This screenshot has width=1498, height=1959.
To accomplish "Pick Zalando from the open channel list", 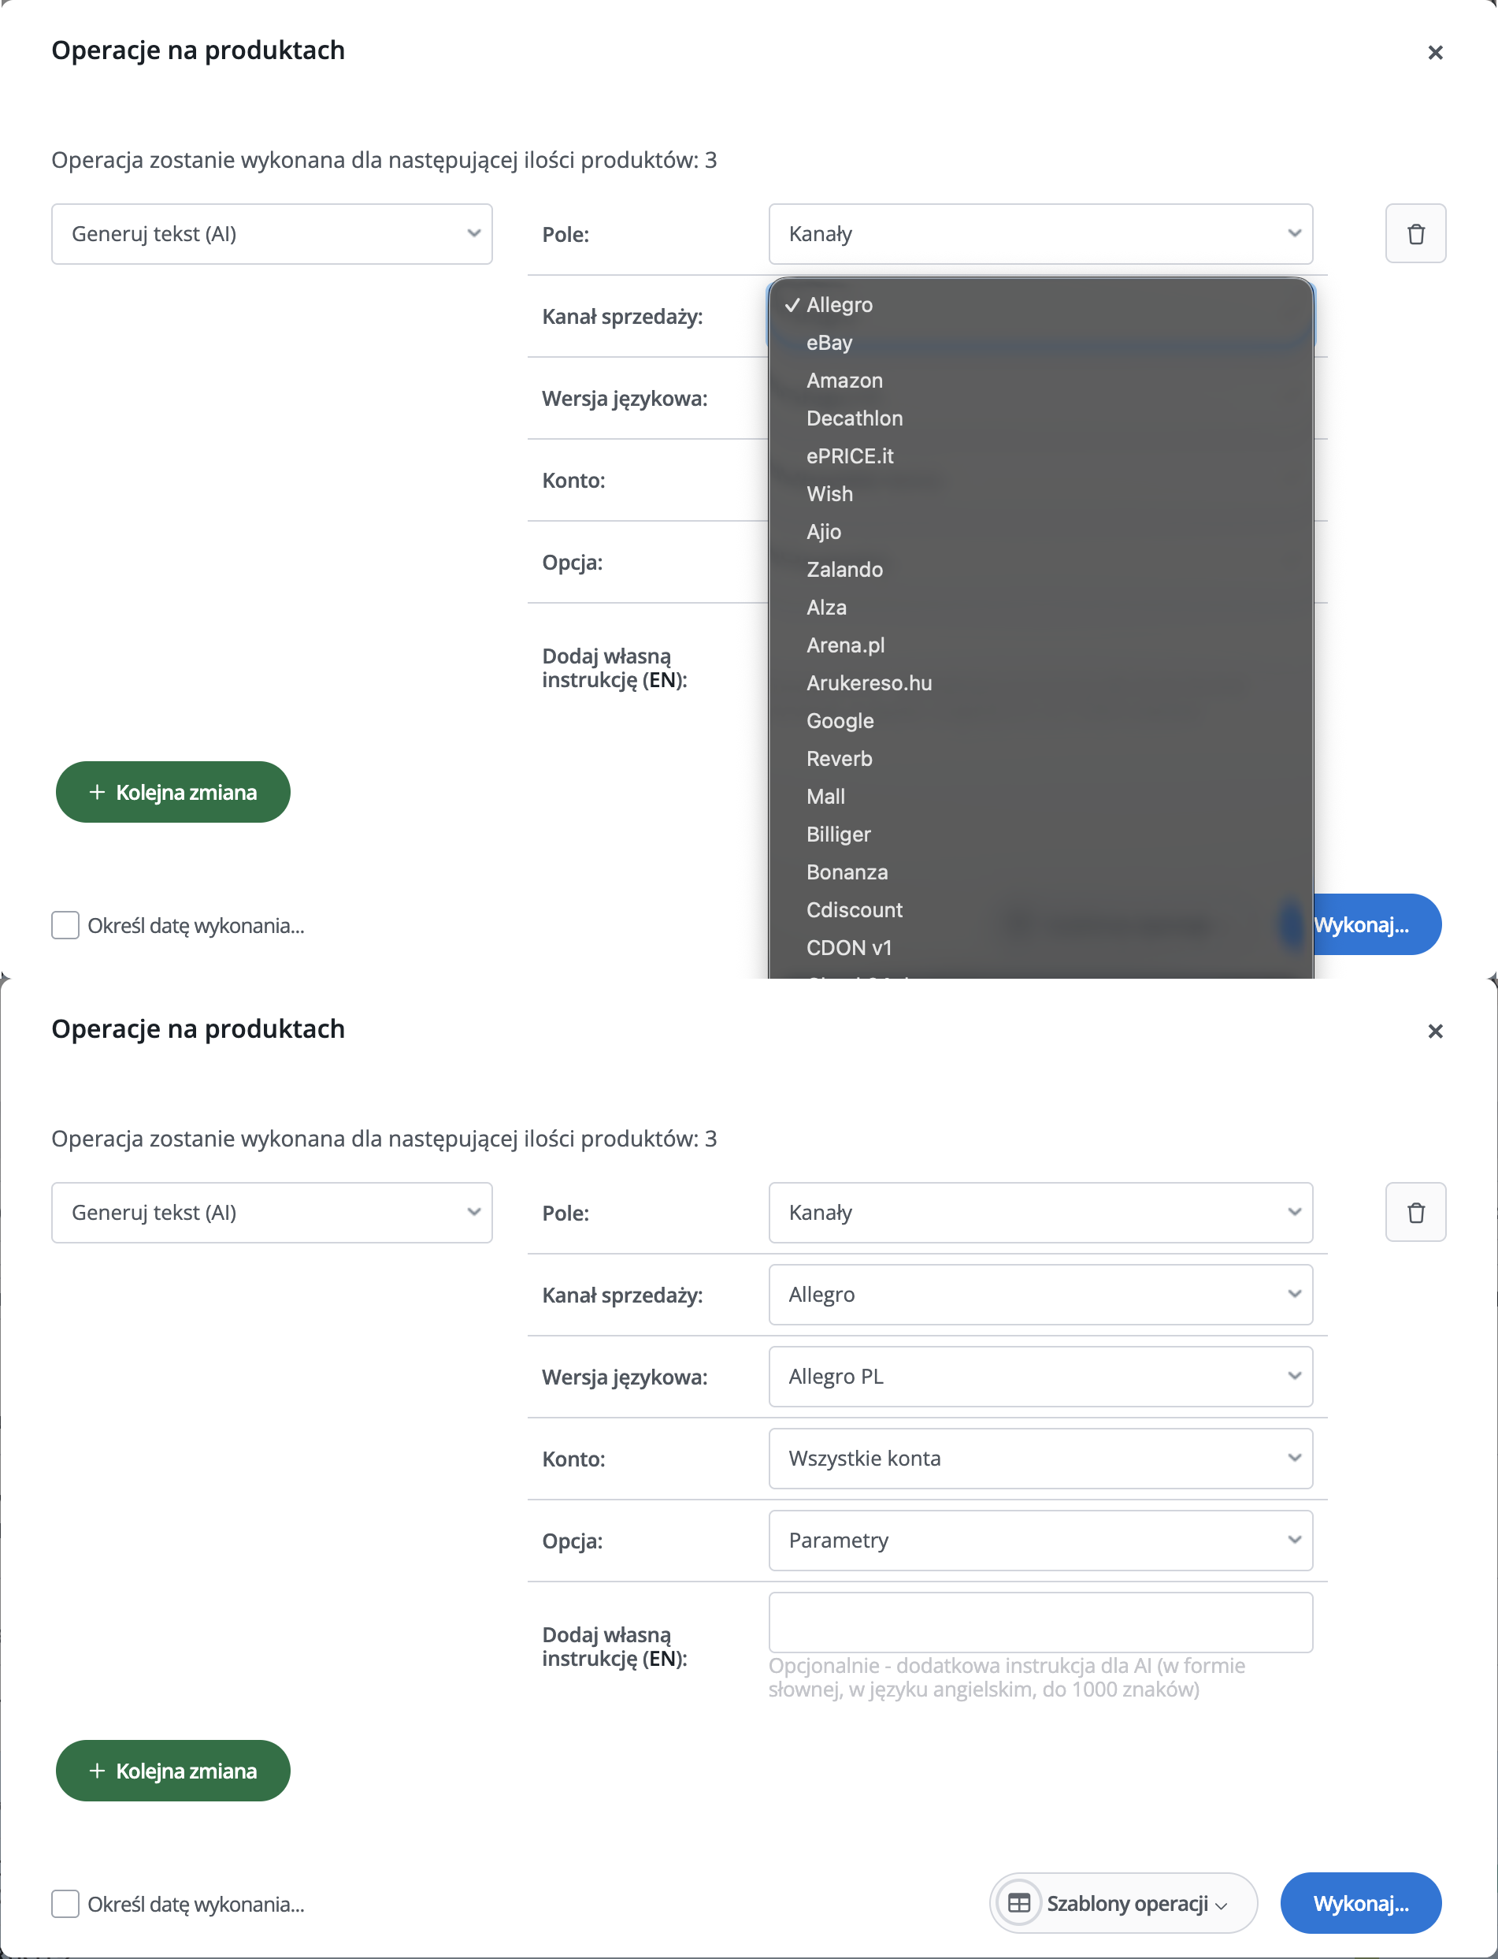I will (x=844, y=569).
